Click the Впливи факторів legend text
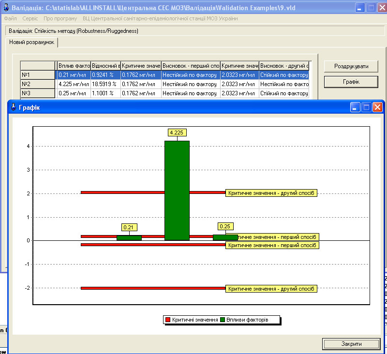 [x=247, y=320]
